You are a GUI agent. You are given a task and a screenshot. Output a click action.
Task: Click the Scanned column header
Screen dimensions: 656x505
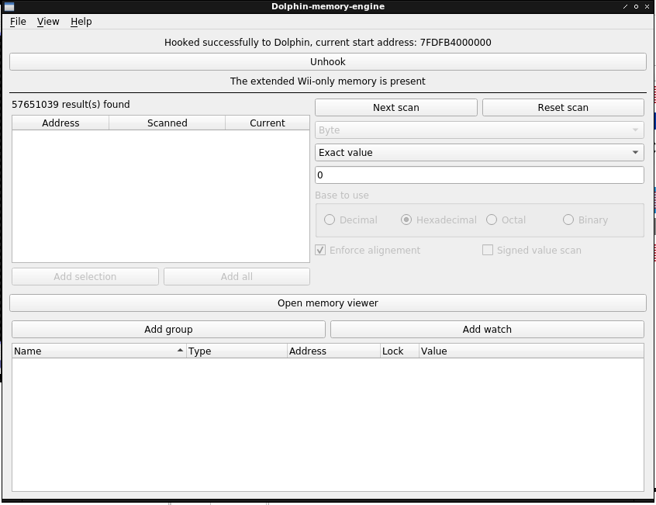click(x=167, y=123)
